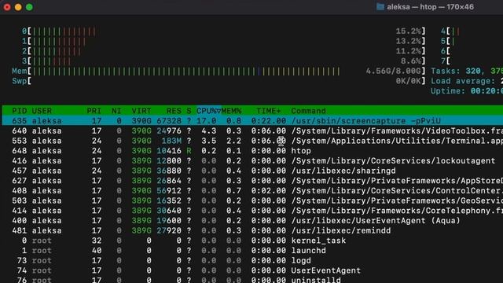The width and height of the screenshot is (503, 283).
Task: Sort by RES column header
Action: (x=174, y=111)
